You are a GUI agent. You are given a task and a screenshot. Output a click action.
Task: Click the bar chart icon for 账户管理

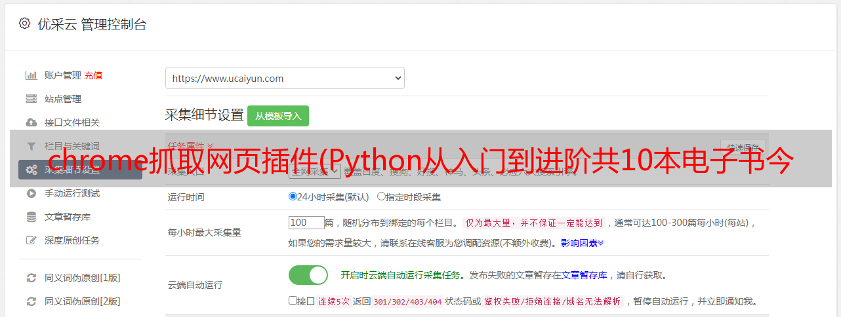click(31, 75)
